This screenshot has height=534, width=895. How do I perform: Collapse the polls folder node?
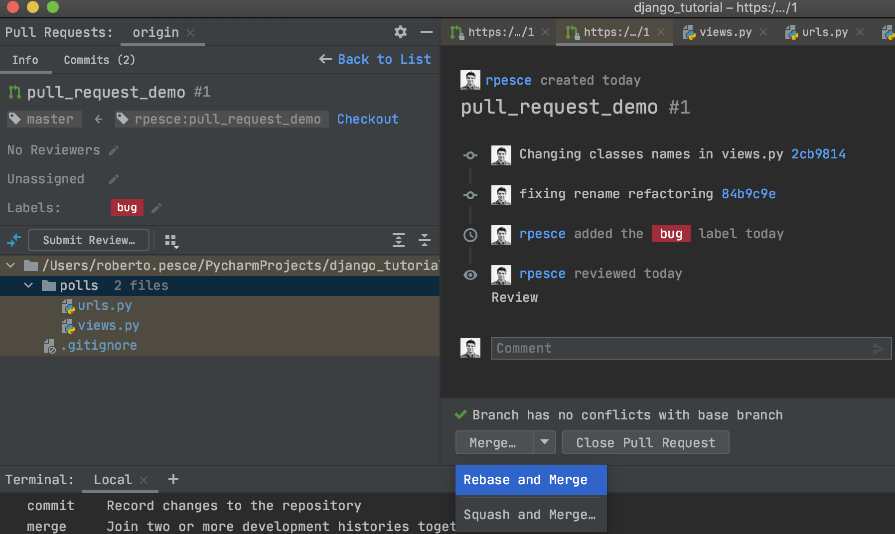click(x=29, y=285)
